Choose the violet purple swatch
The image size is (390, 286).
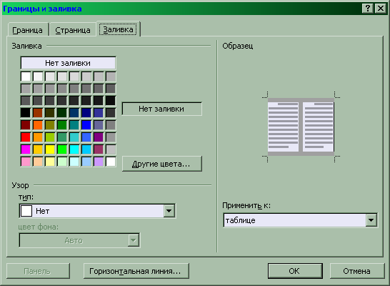click(x=99, y=137)
